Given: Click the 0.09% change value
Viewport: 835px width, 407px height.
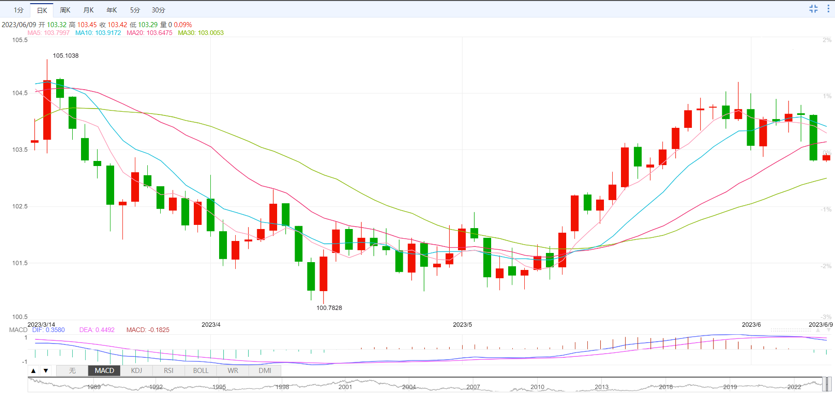Looking at the screenshot, I should coord(183,25).
